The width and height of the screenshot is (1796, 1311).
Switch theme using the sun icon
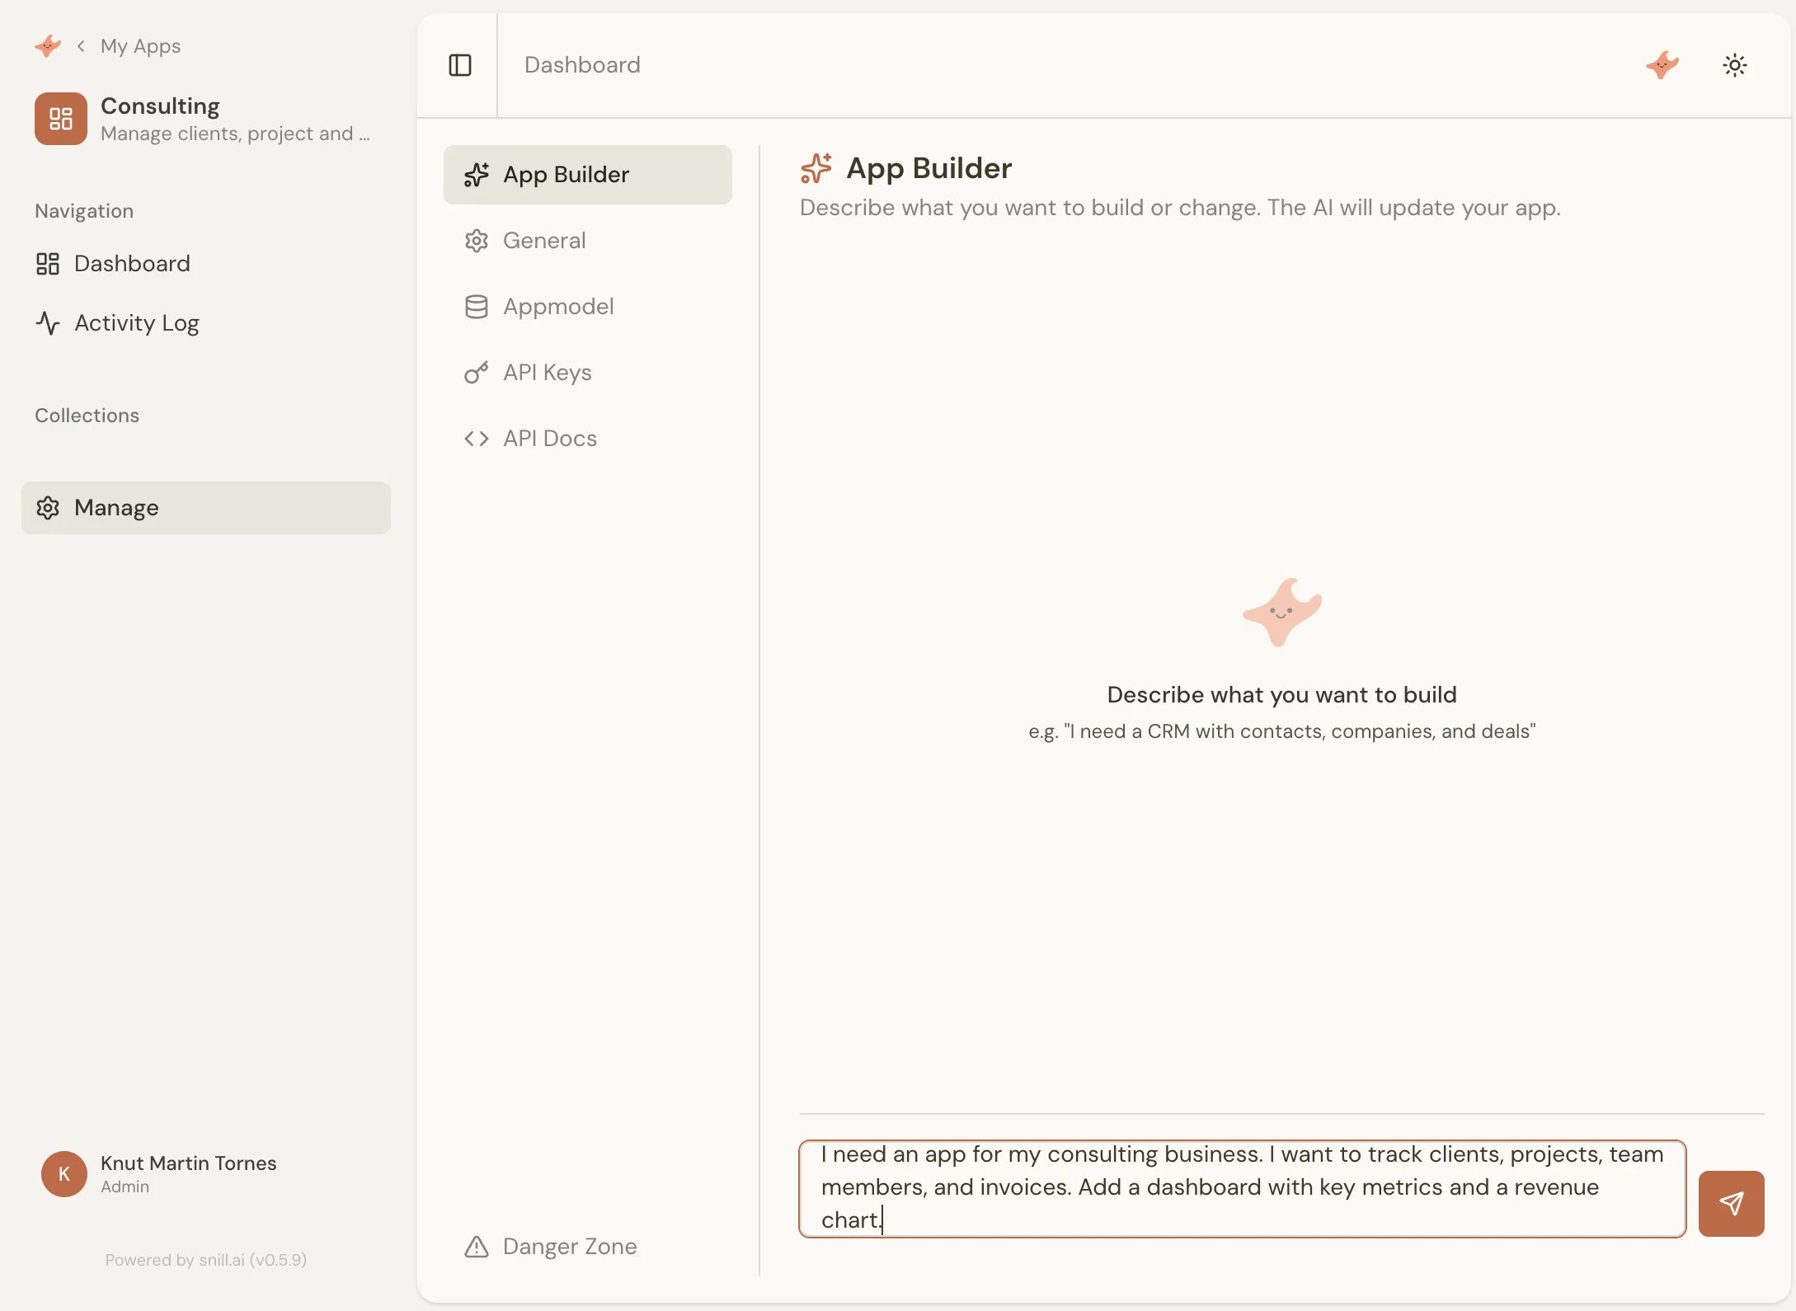pos(1735,65)
